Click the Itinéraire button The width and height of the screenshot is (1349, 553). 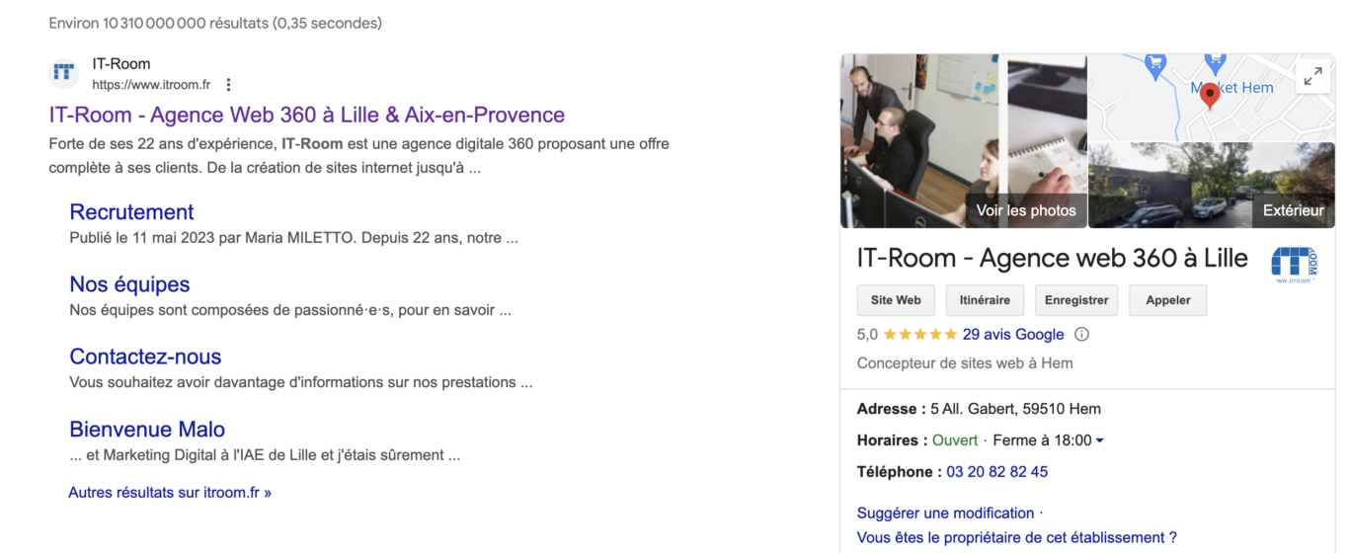pyautogui.click(x=985, y=300)
